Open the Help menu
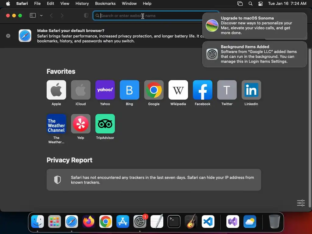 coord(147,4)
